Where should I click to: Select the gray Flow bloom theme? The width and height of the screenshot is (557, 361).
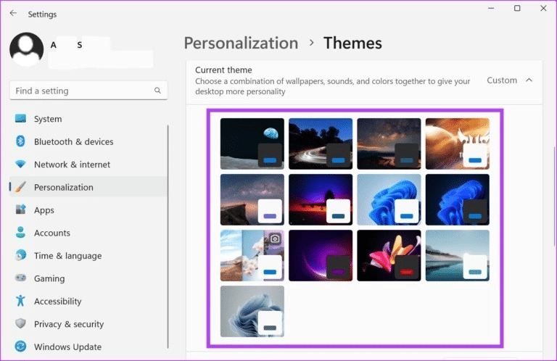tap(252, 311)
